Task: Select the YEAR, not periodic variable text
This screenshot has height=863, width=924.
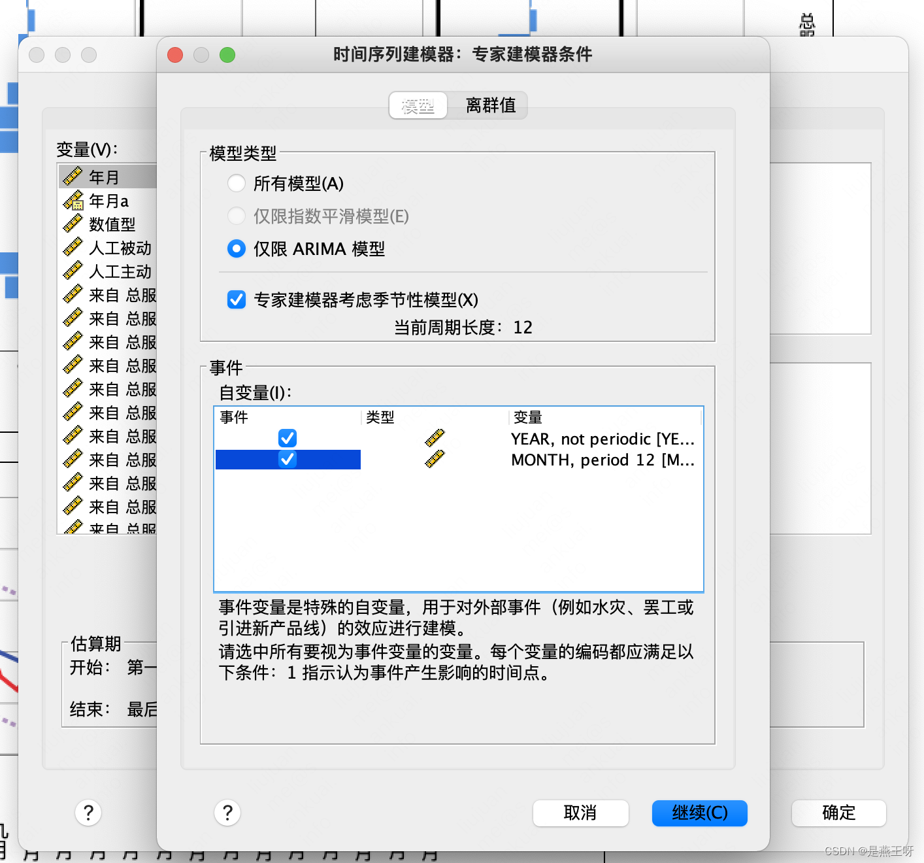Action: coord(602,439)
